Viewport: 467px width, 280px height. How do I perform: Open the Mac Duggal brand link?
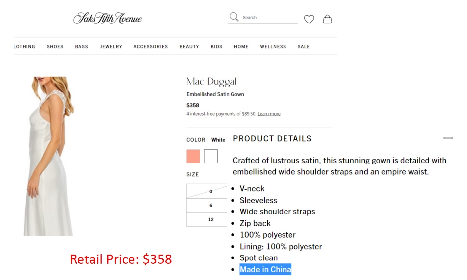point(212,81)
